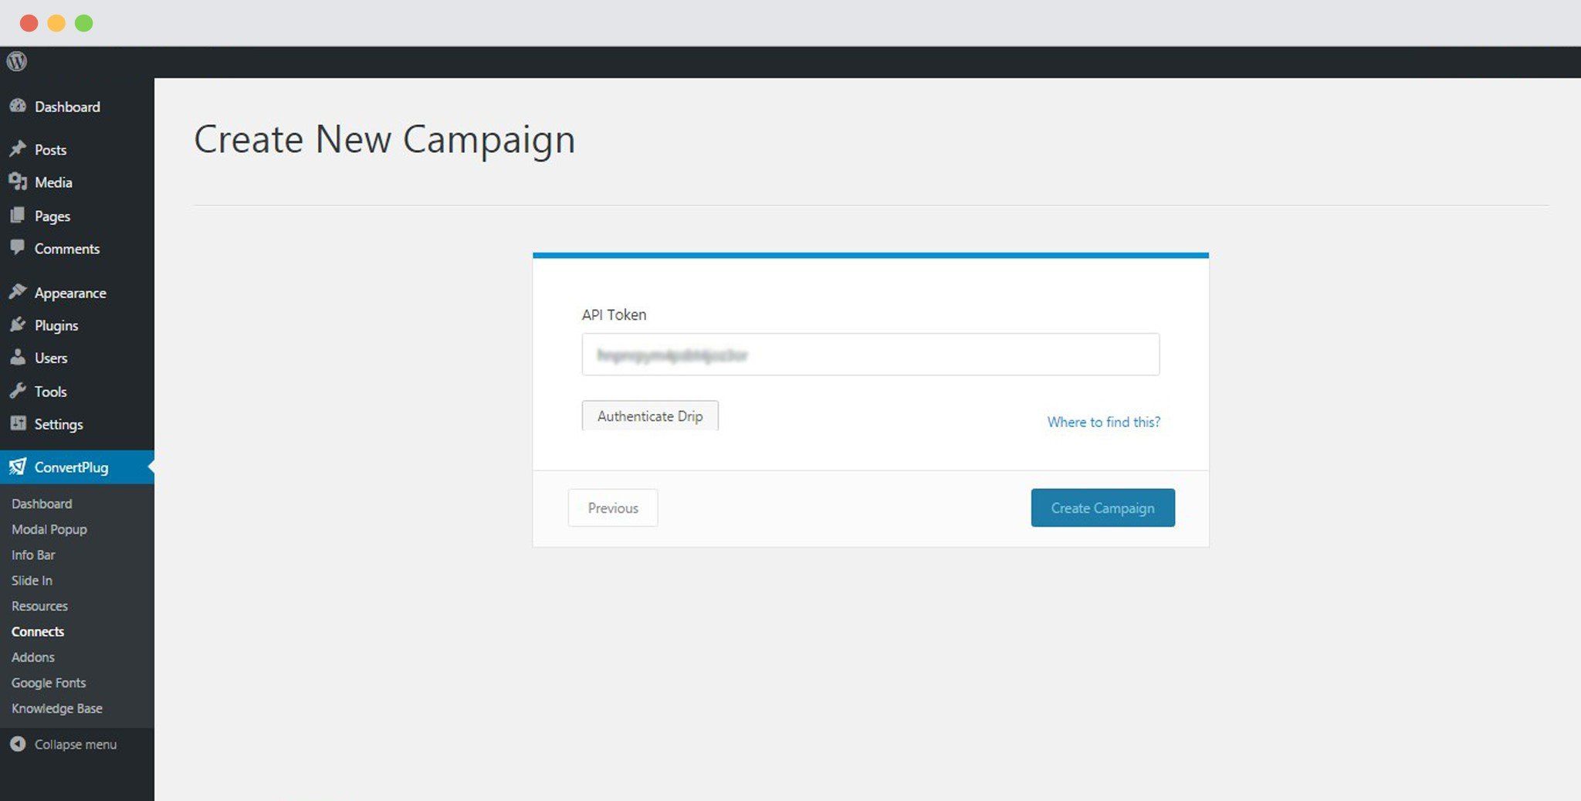1581x801 pixels.
Task: Open the 'Where to find this?' link
Action: tap(1103, 422)
